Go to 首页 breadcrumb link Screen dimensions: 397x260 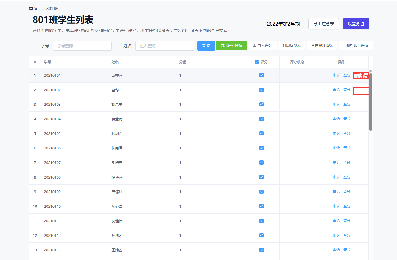(x=33, y=9)
